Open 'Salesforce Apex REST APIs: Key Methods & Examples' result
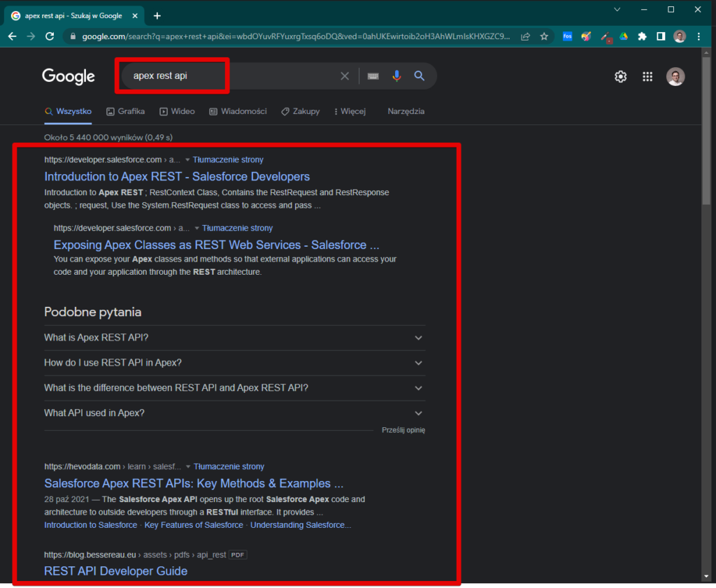The width and height of the screenshot is (716, 588). point(194,483)
